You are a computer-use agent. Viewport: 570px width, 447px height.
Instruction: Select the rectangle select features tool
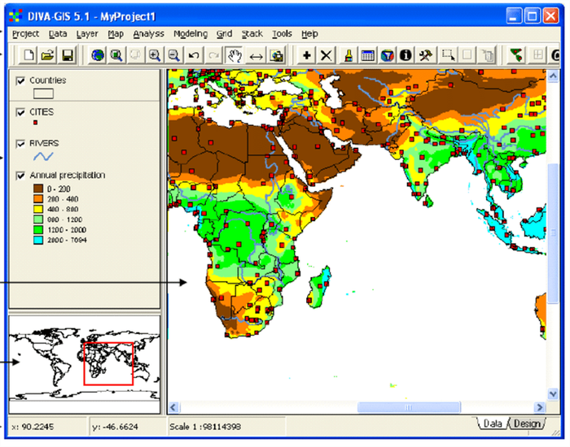coord(448,55)
